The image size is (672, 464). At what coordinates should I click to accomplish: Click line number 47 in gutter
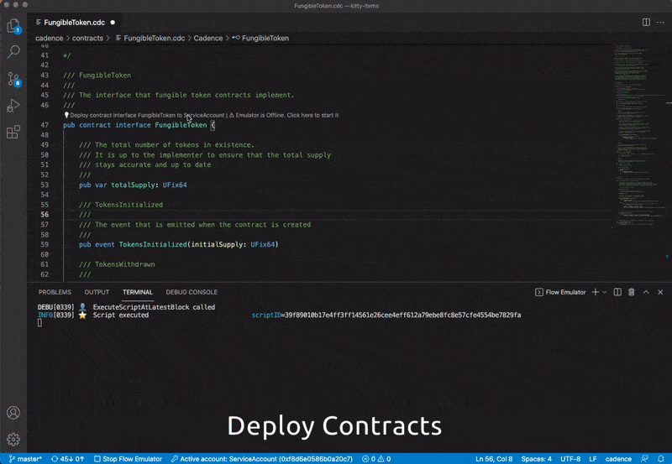(45, 125)
